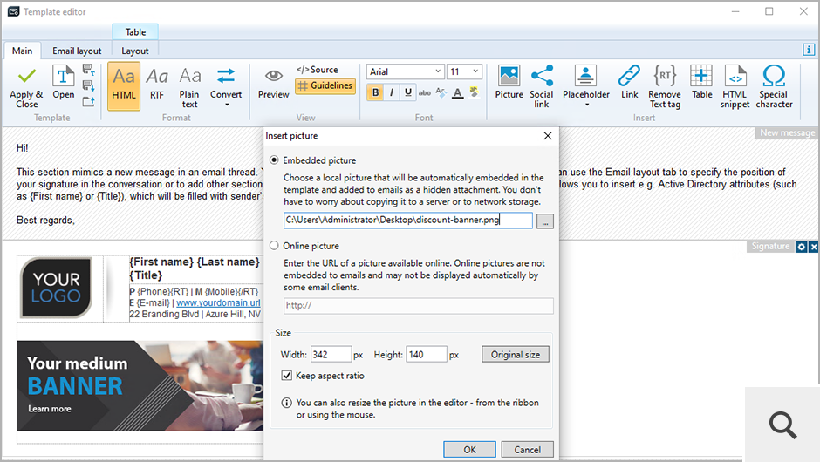The image size is (820, 462).
Task: Open a template with the Open icon
Action: click(x=64, y=83)
